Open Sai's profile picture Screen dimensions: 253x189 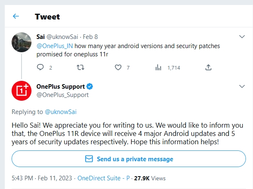[21, 43]
